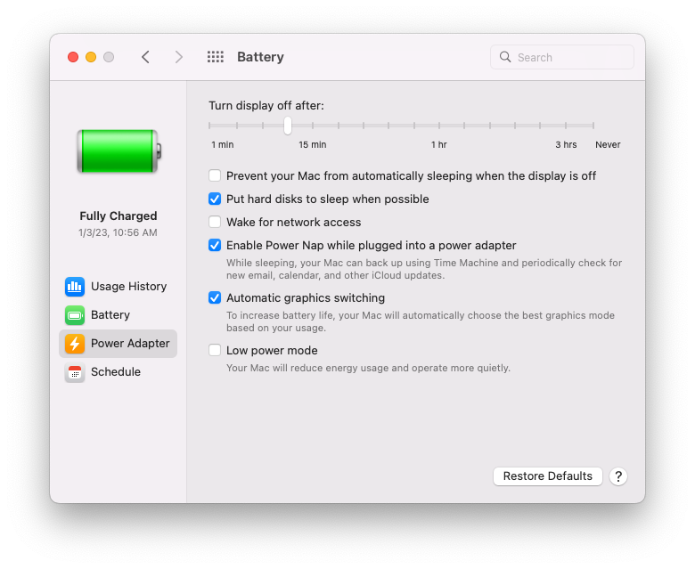
Task: Select the Power Adapter pane label
Action: [x=130, y=344]
